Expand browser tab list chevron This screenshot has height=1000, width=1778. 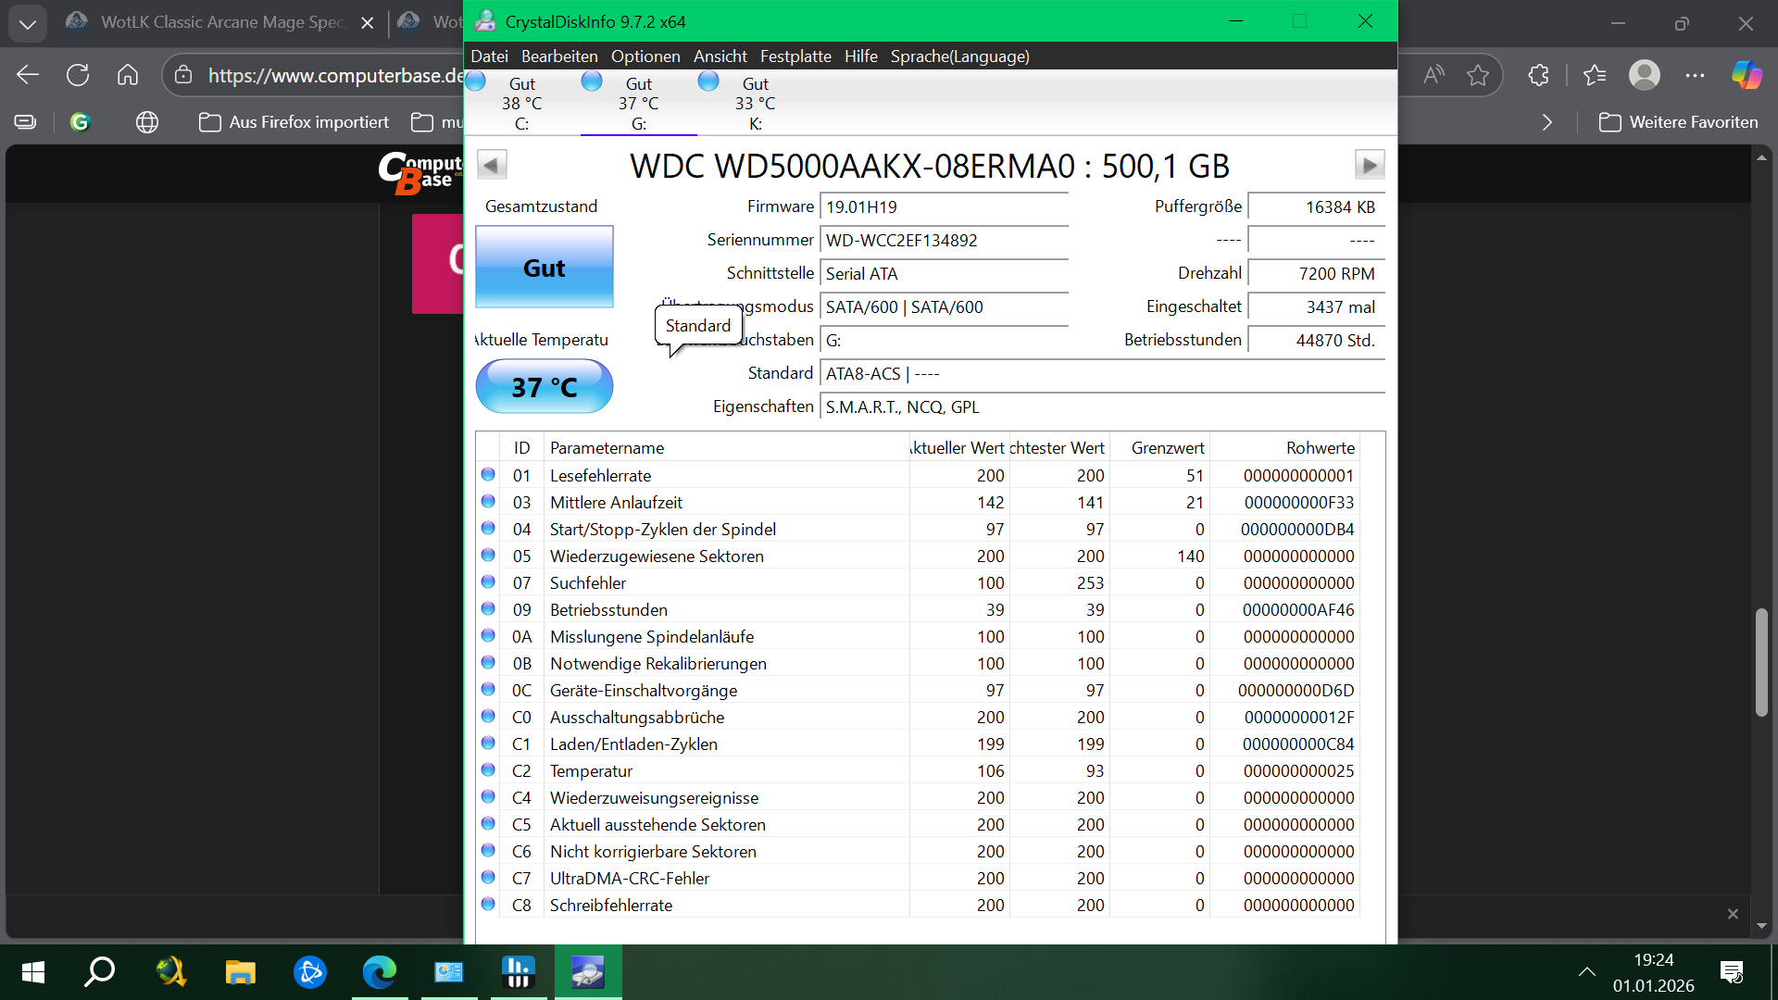coord(28,23)
